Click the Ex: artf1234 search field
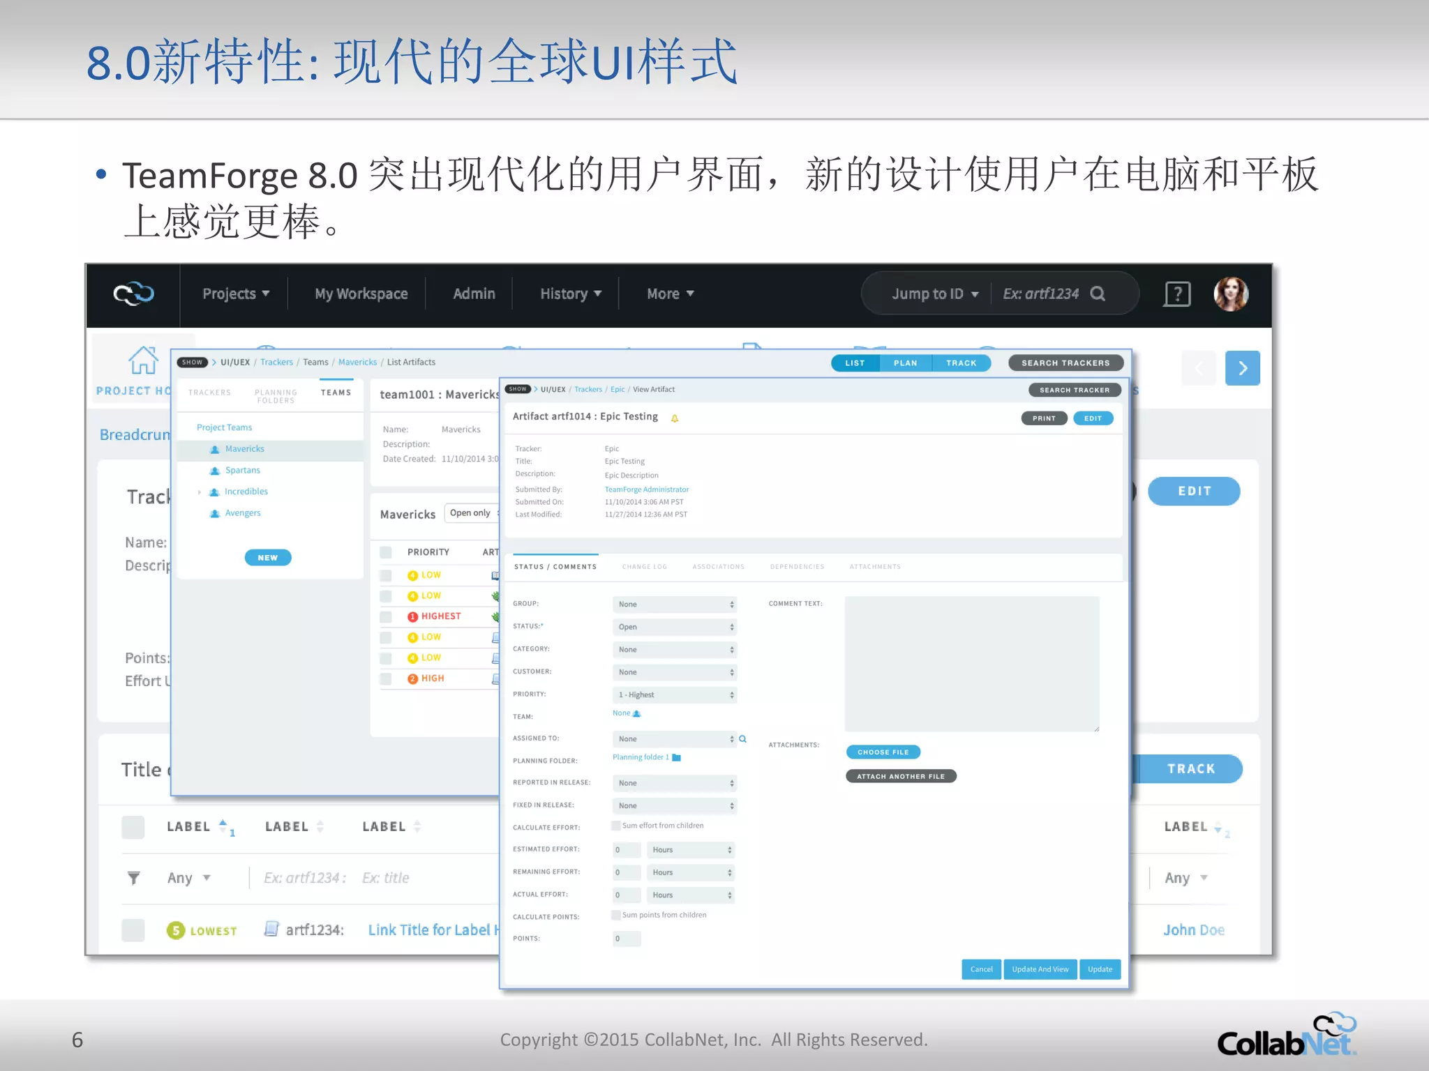1429x1071 pixels. click(1040, 294)
